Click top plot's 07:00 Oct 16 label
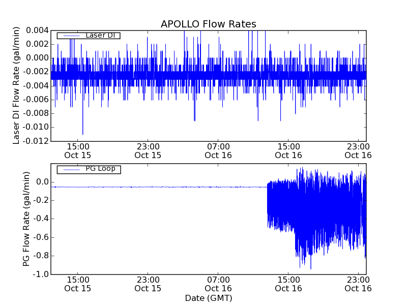407x305 pixels. coord(218,151)
